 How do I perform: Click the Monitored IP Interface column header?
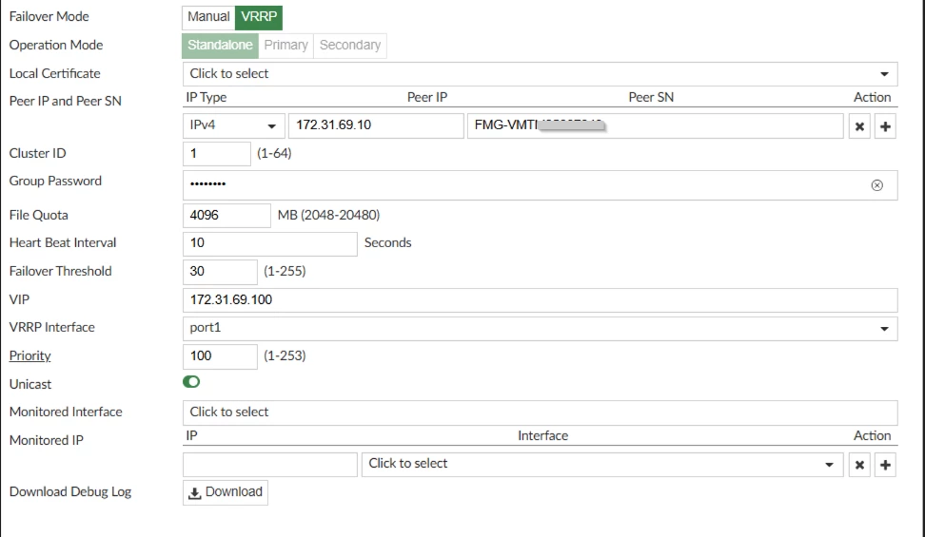(x=542, y=435)
